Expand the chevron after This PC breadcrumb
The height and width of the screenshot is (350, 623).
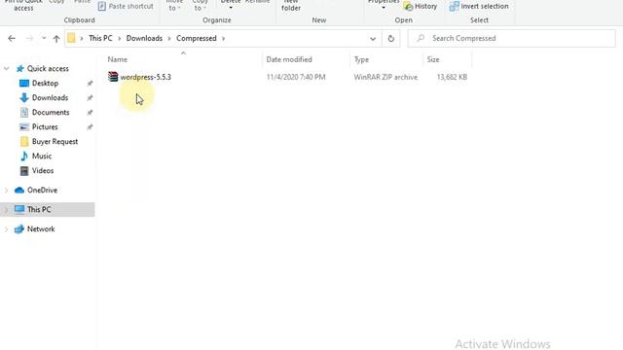point(119,39)
